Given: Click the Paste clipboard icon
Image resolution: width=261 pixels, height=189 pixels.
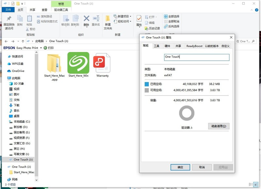Looking at the screenshot, I should pyautogui.click(x=29, y=19).
